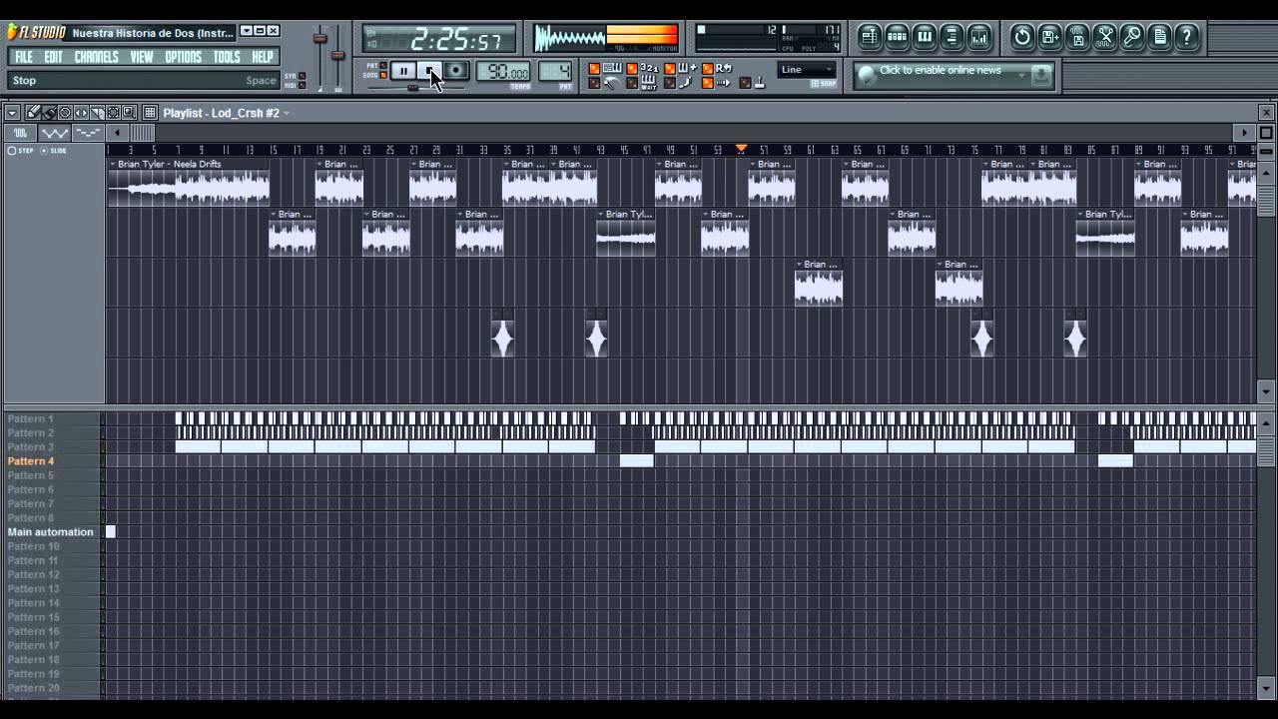Viewport: 1278px width, 719px height.
Task: Stop playback with the stop button
Action: click(429, 70)
